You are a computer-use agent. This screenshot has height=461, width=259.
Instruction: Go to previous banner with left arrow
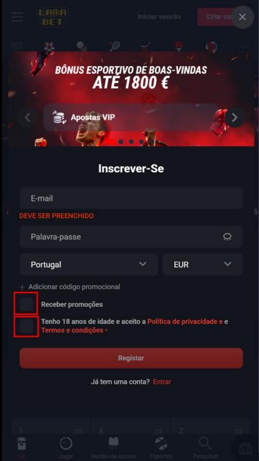click(28, 118)
